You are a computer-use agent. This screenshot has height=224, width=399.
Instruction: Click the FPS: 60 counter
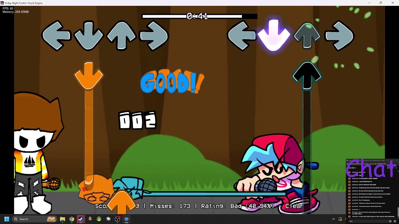coord(8,8)
